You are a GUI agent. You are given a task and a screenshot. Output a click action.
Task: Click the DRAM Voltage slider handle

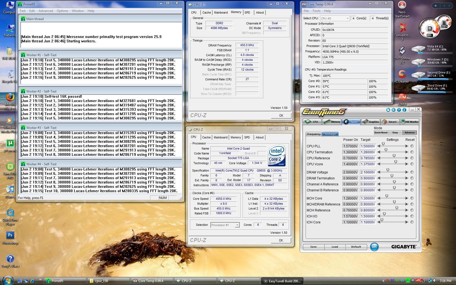pos(388,170)
